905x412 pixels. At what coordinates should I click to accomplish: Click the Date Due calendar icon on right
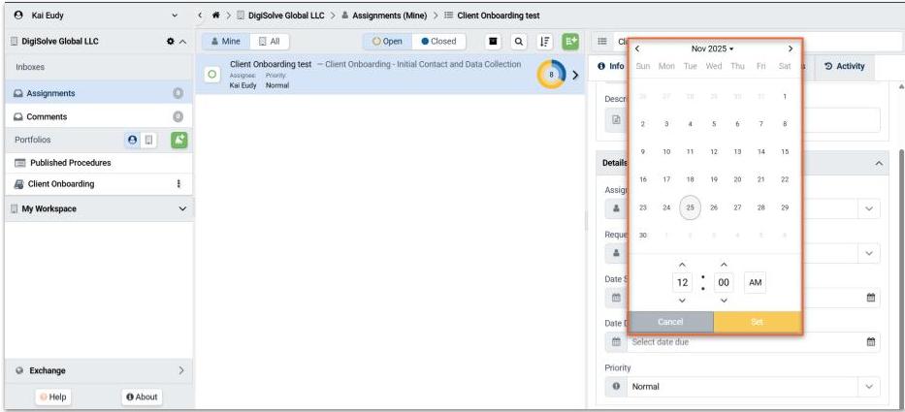[x=871, y=342]
